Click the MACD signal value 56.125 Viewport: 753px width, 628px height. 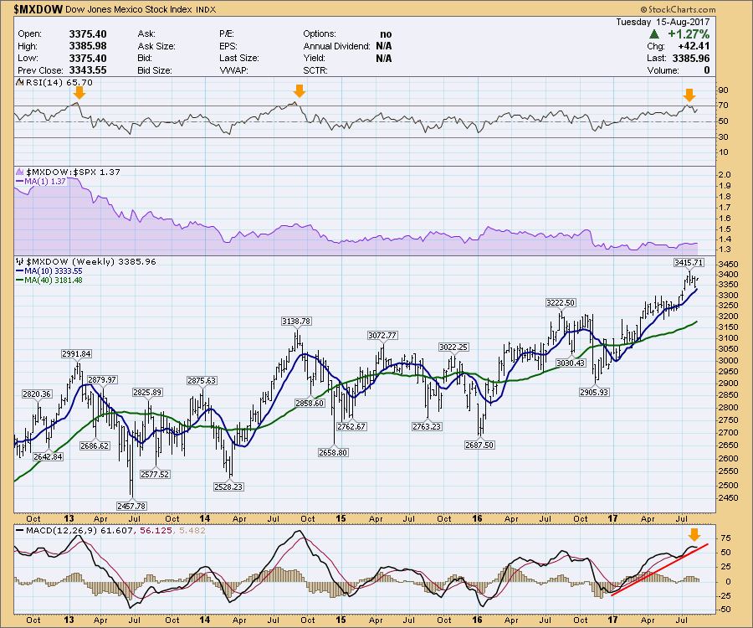(x=156, y=531)
